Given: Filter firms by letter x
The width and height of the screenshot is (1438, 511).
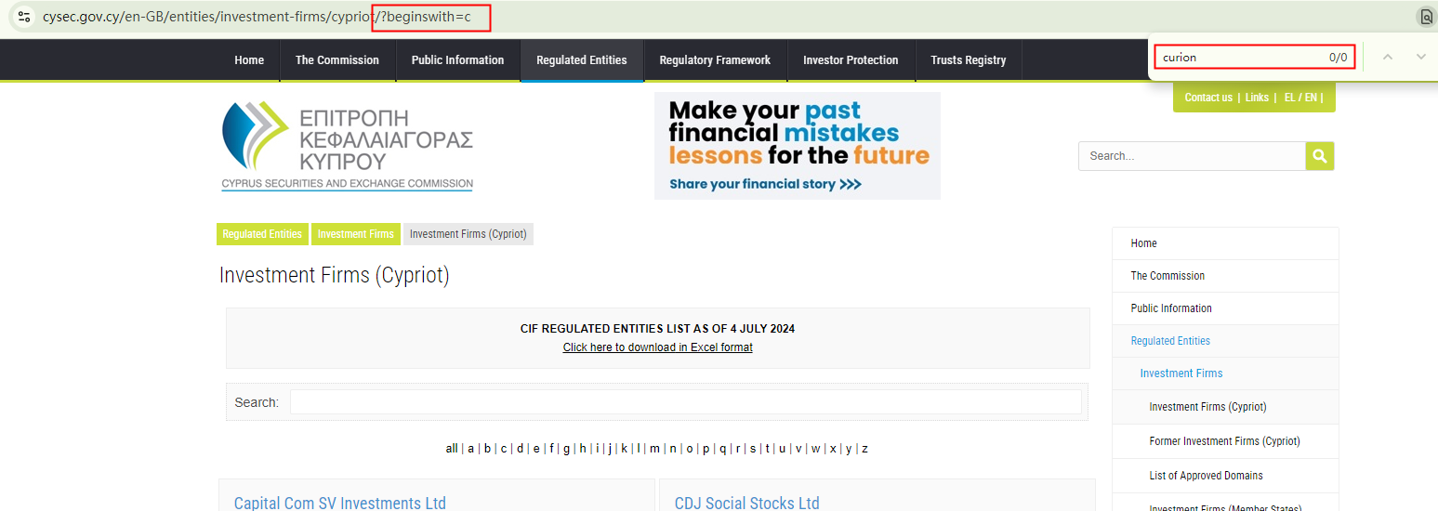Looking at the screenshot, I should 833,449.
